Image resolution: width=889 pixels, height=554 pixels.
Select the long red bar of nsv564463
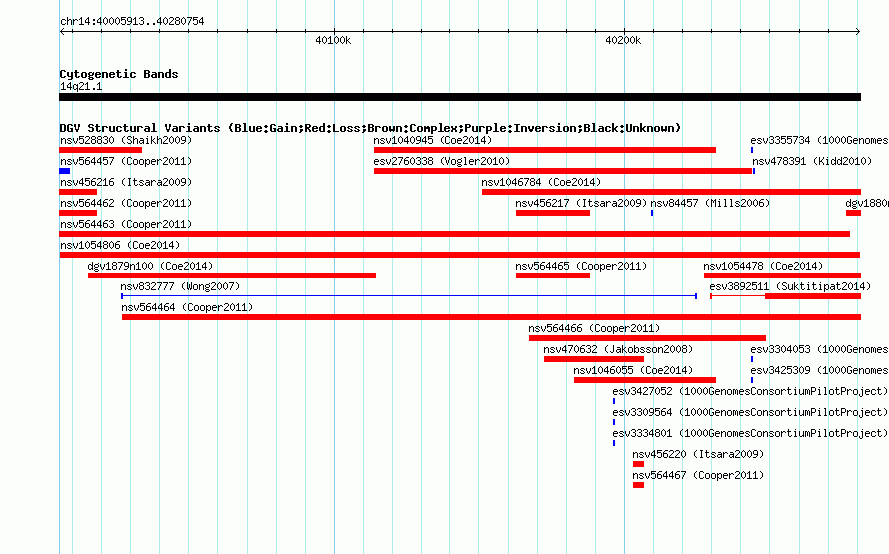click(x=454, y=234)
